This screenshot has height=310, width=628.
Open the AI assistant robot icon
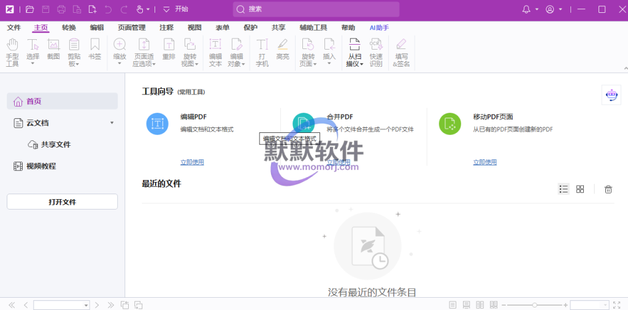pyautogui.click(x=611, y=95)
